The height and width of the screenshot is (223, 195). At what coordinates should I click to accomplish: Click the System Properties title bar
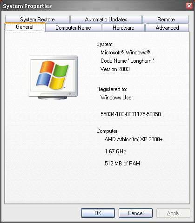93,6
